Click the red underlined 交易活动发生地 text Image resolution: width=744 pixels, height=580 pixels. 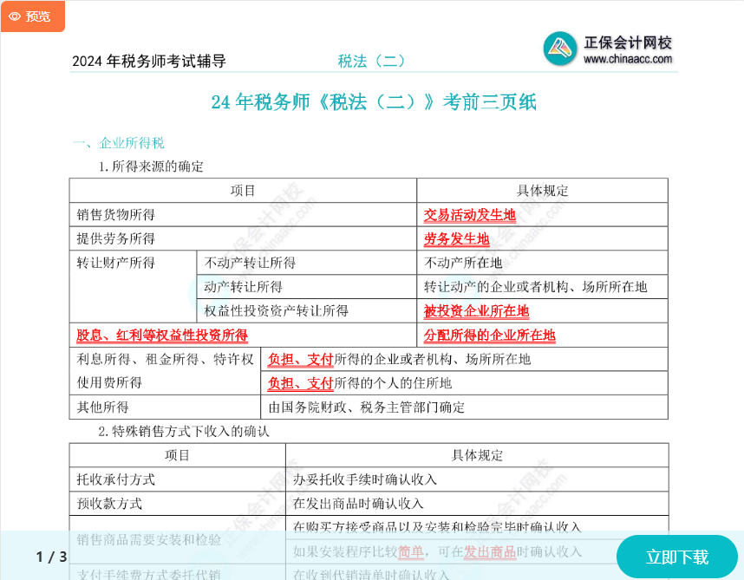click(468, 215)
